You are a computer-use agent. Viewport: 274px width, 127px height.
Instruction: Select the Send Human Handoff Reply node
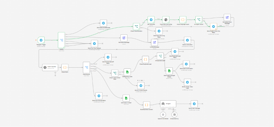108,57
